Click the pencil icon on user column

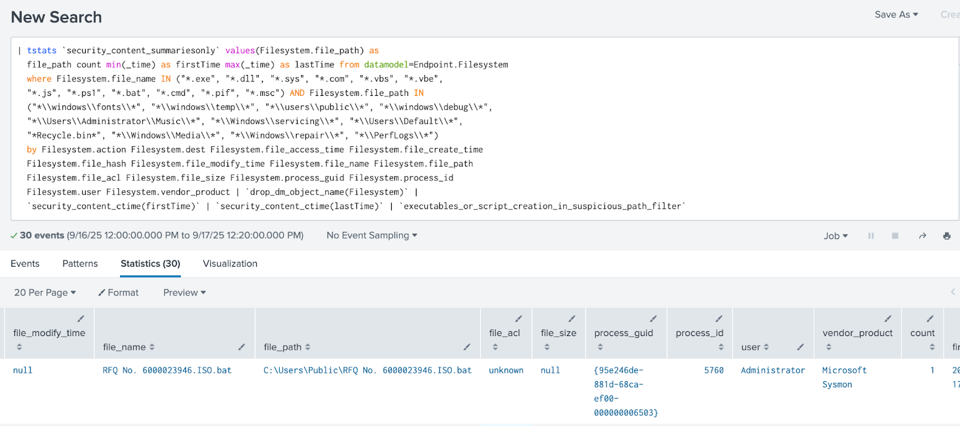point(800,347)
